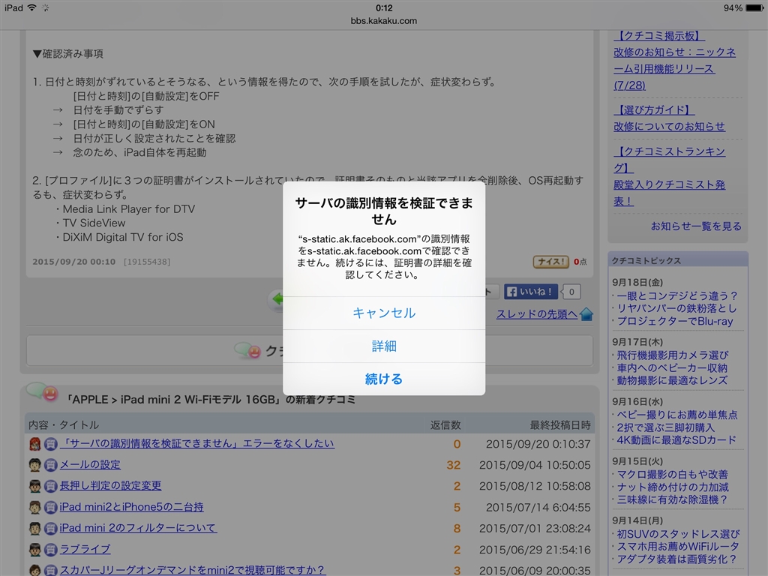Click avatar icon of the iPad mini2とiPhone5 row

click(34, 508)
